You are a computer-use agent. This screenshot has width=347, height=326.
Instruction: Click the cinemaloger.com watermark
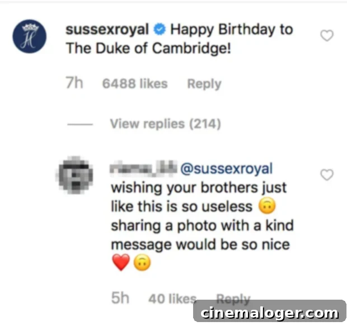270,313
